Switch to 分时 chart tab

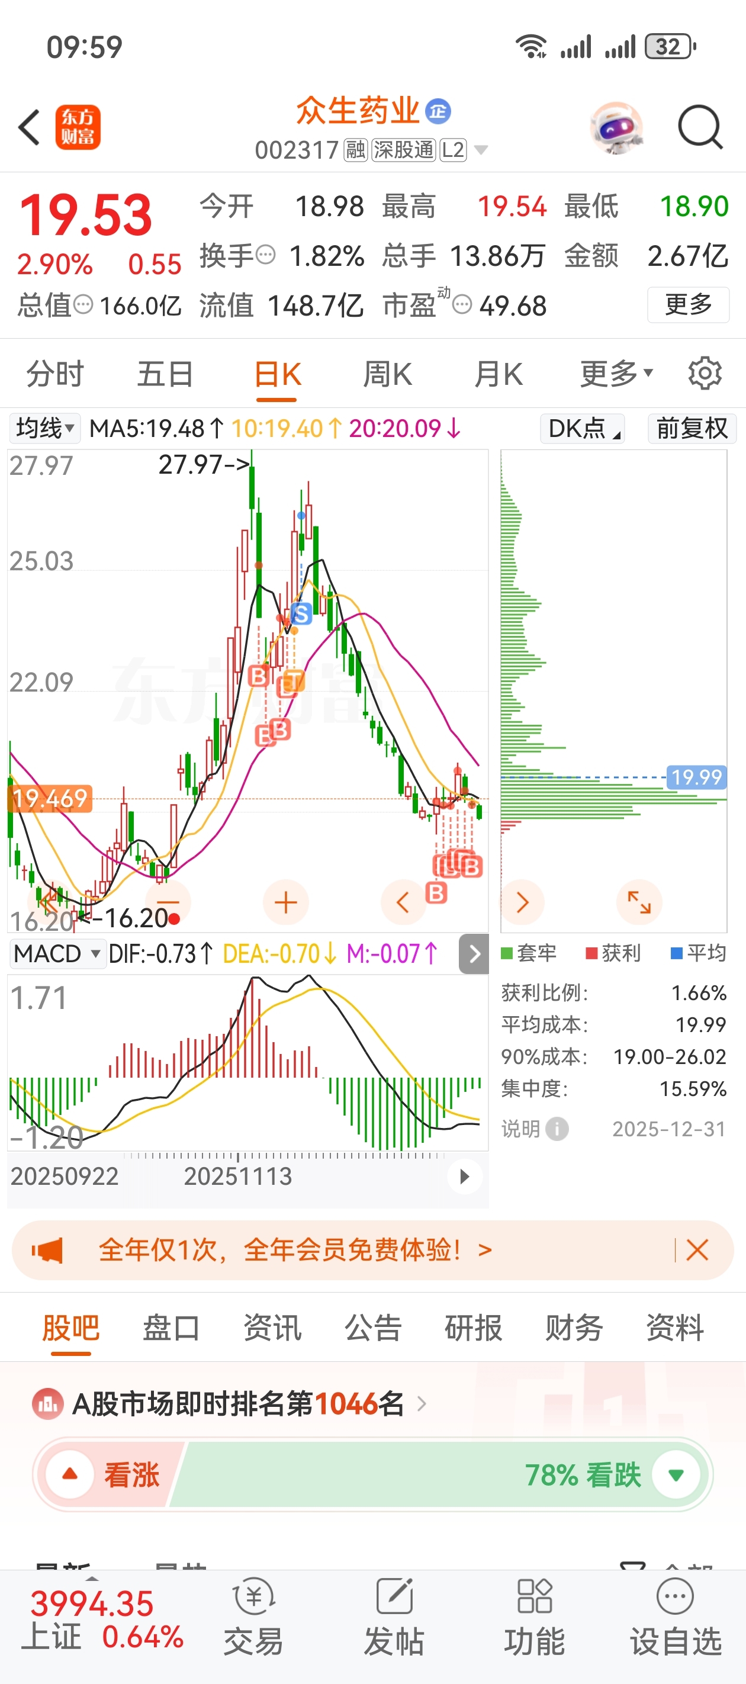click(55, 375)
